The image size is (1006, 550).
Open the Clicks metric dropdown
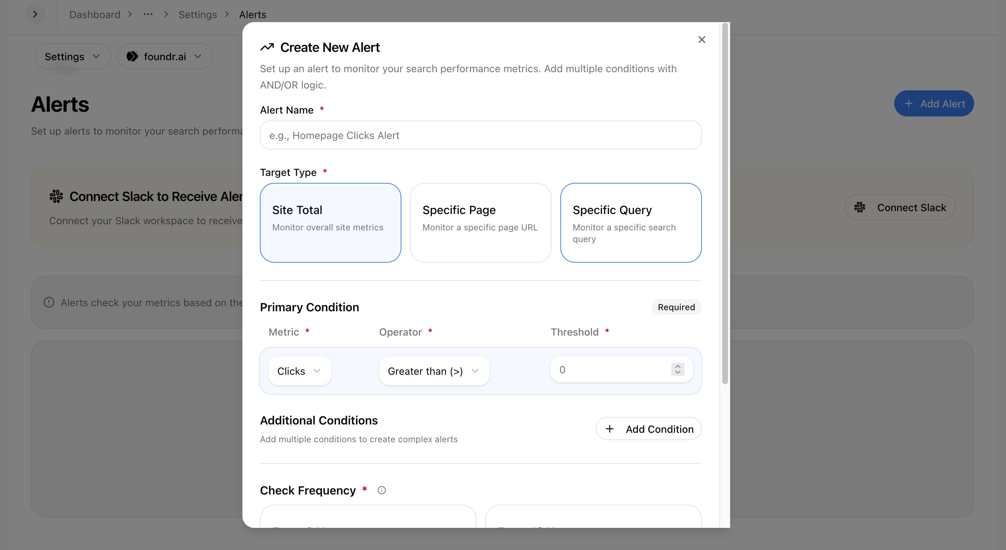click(x=299, y=371)
